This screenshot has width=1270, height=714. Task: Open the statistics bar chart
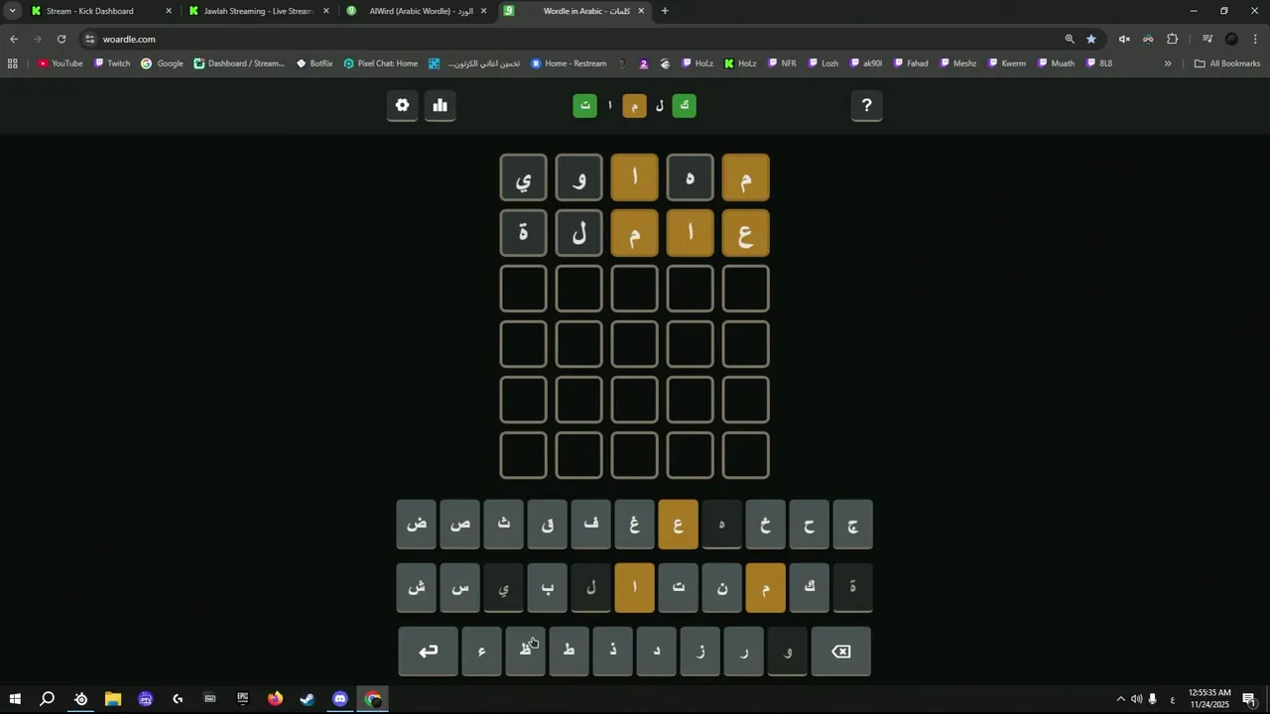[440, 105]
